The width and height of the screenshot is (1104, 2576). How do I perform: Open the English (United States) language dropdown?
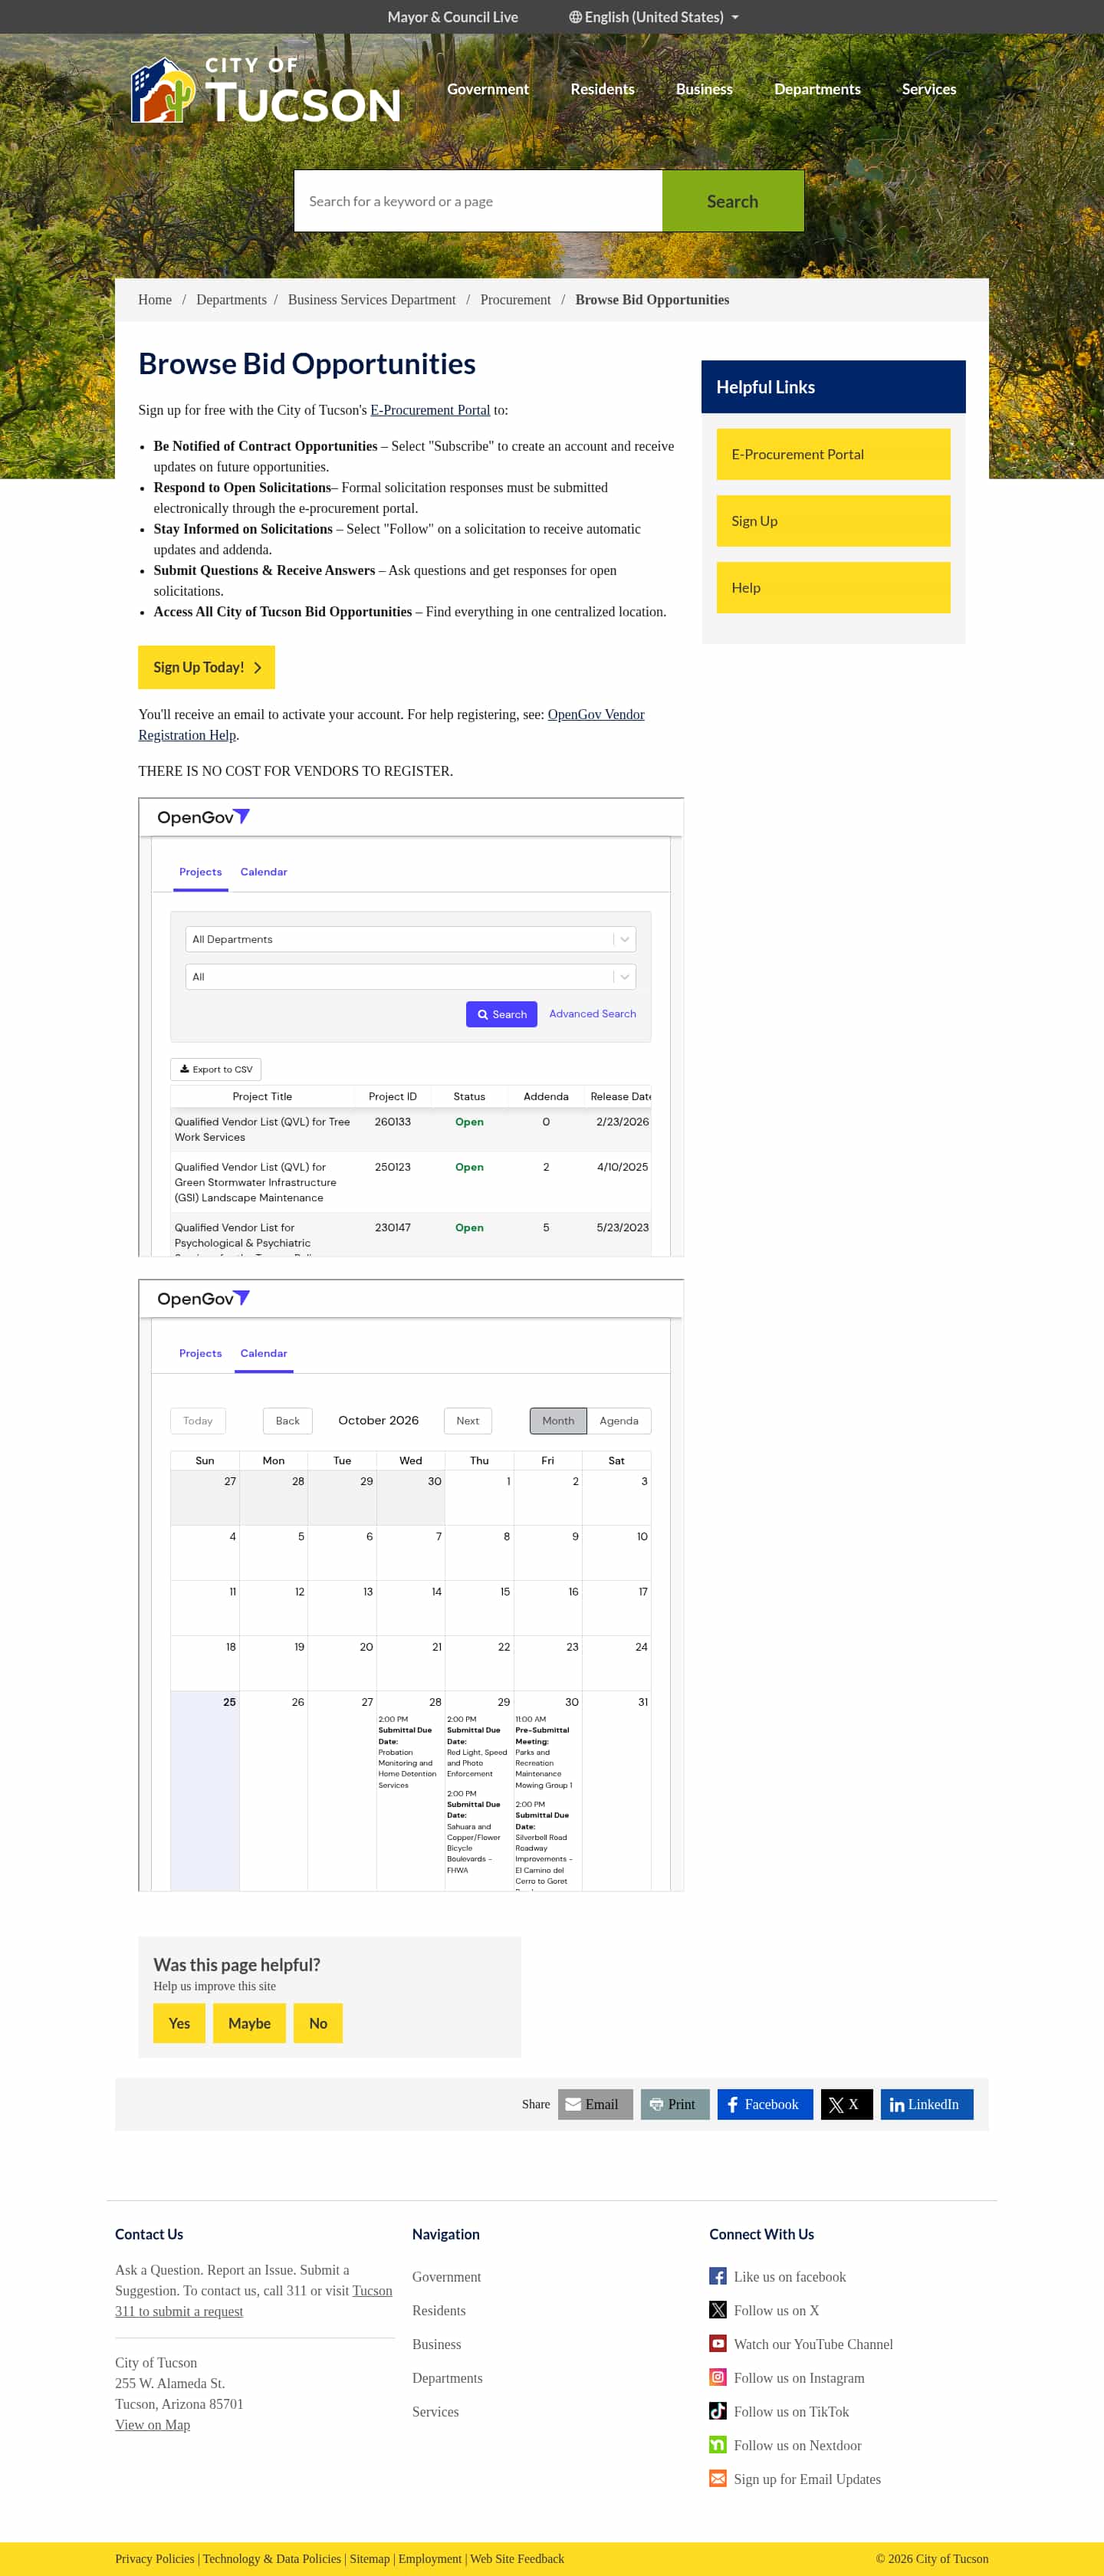[654, 17]
